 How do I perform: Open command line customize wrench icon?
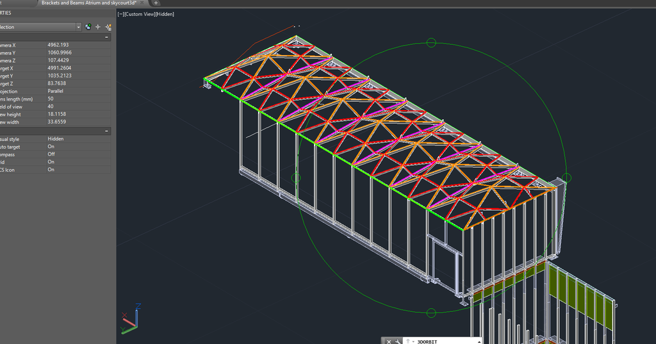[x=398, y=341]
